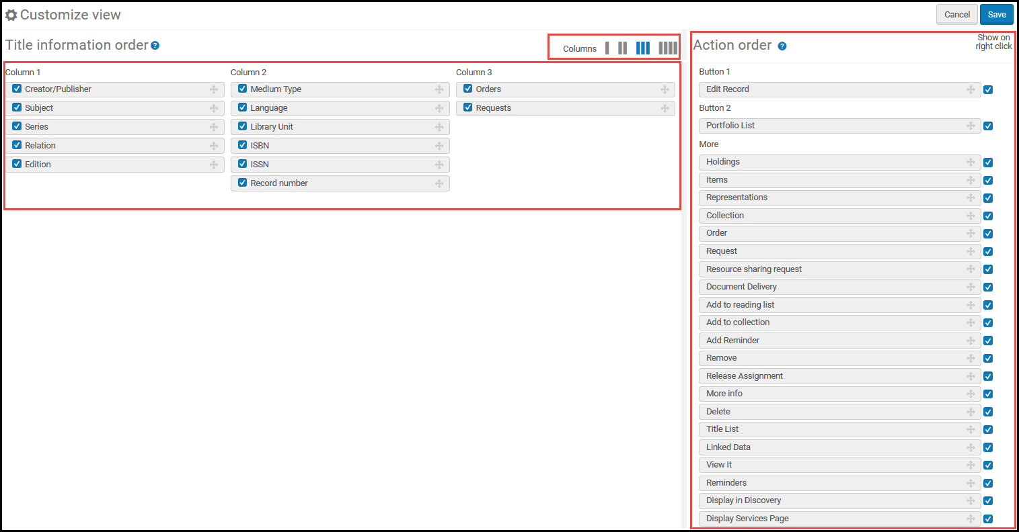Click the Linked Data action row
The image size is (1019, 532).
(839, 447)
